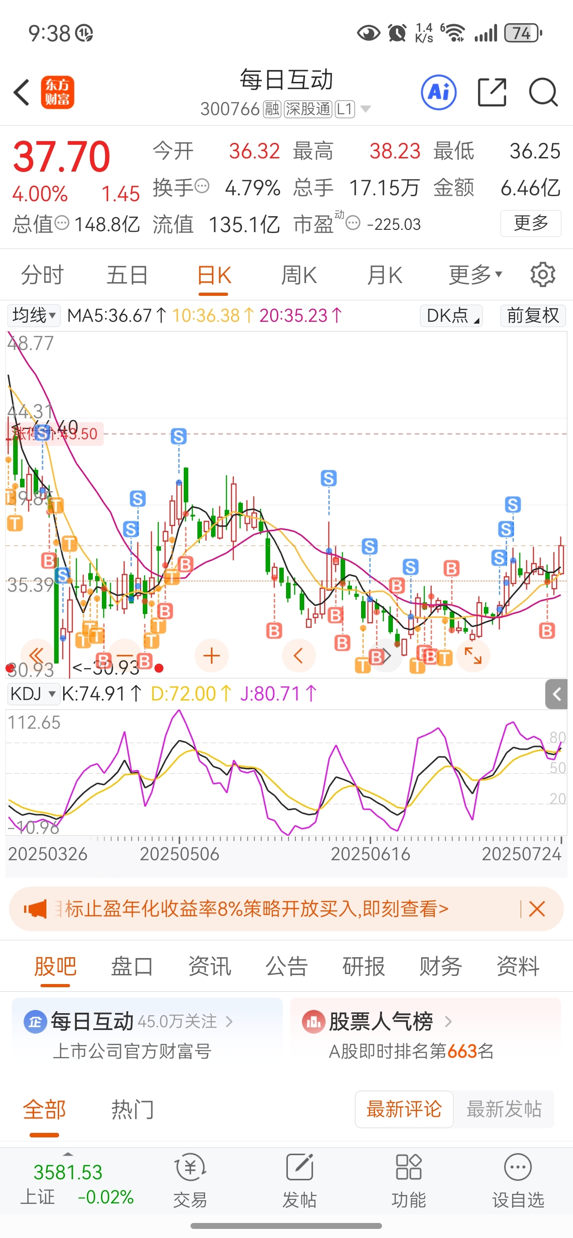
Task: Open 股票人气榜 ranking chevron
Action: pyautogui.click(x=447, y=1022)
